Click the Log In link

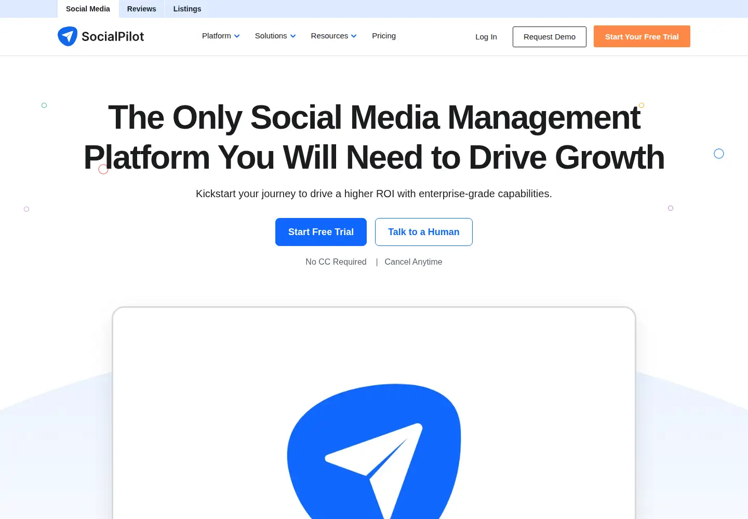(x=486, y=37)
